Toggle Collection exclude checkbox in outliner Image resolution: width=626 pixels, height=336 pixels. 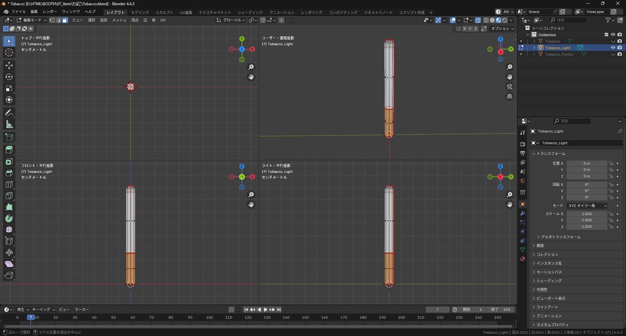pyautogui.click(x=606, y=35)
